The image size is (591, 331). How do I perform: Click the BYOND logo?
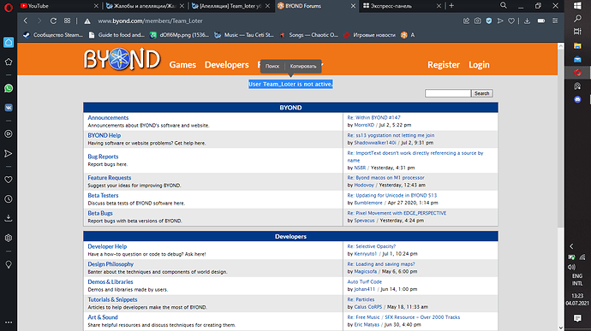(x=122, y=59)
